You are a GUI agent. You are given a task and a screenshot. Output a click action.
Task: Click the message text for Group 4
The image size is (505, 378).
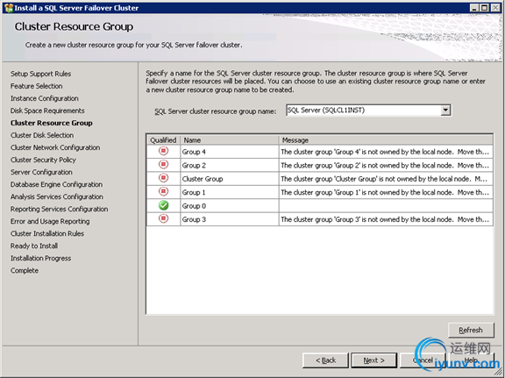click(385, 152)
